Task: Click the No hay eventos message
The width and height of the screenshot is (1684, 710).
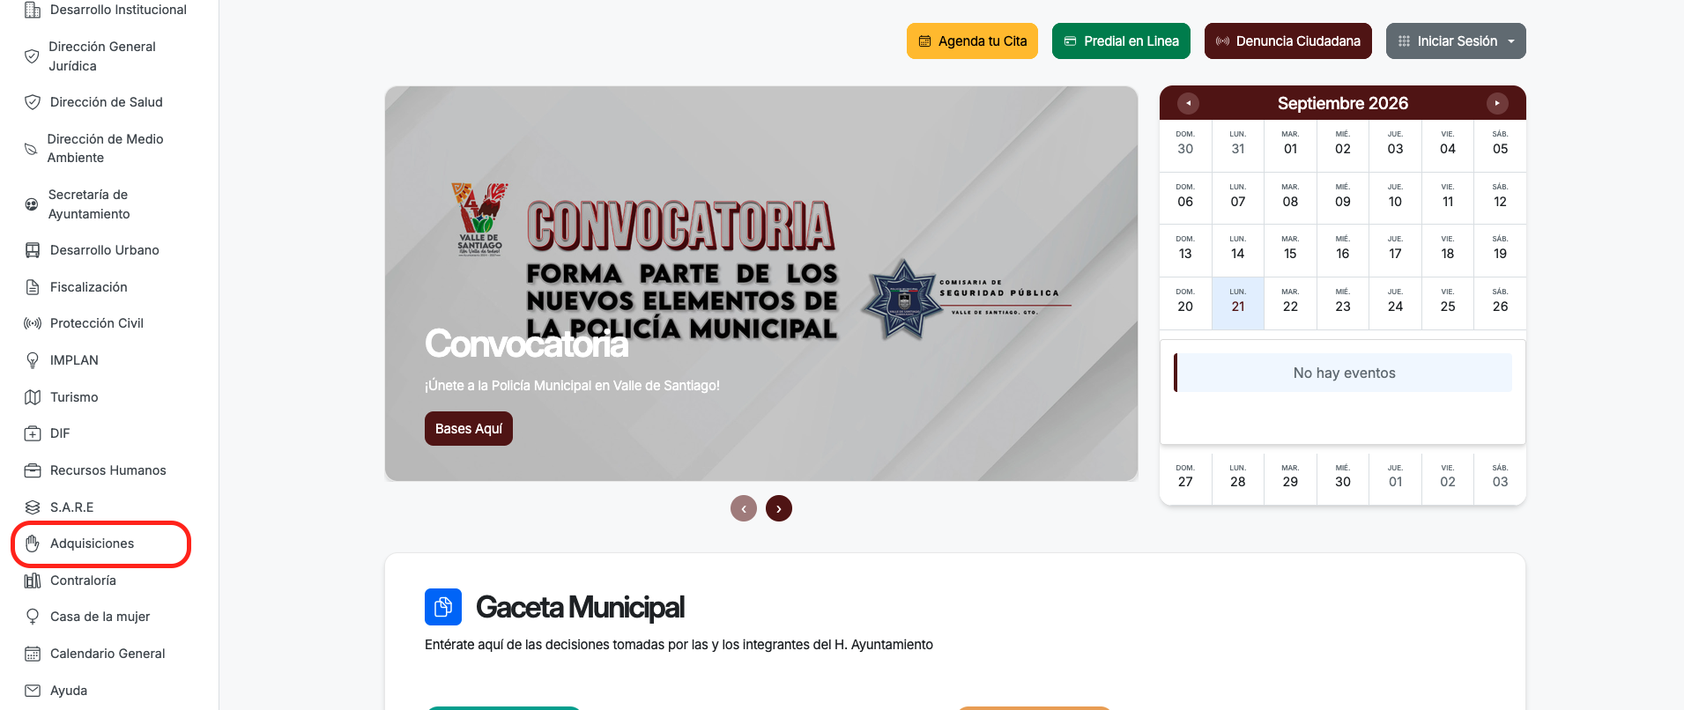Action: tap(1344, 373)
